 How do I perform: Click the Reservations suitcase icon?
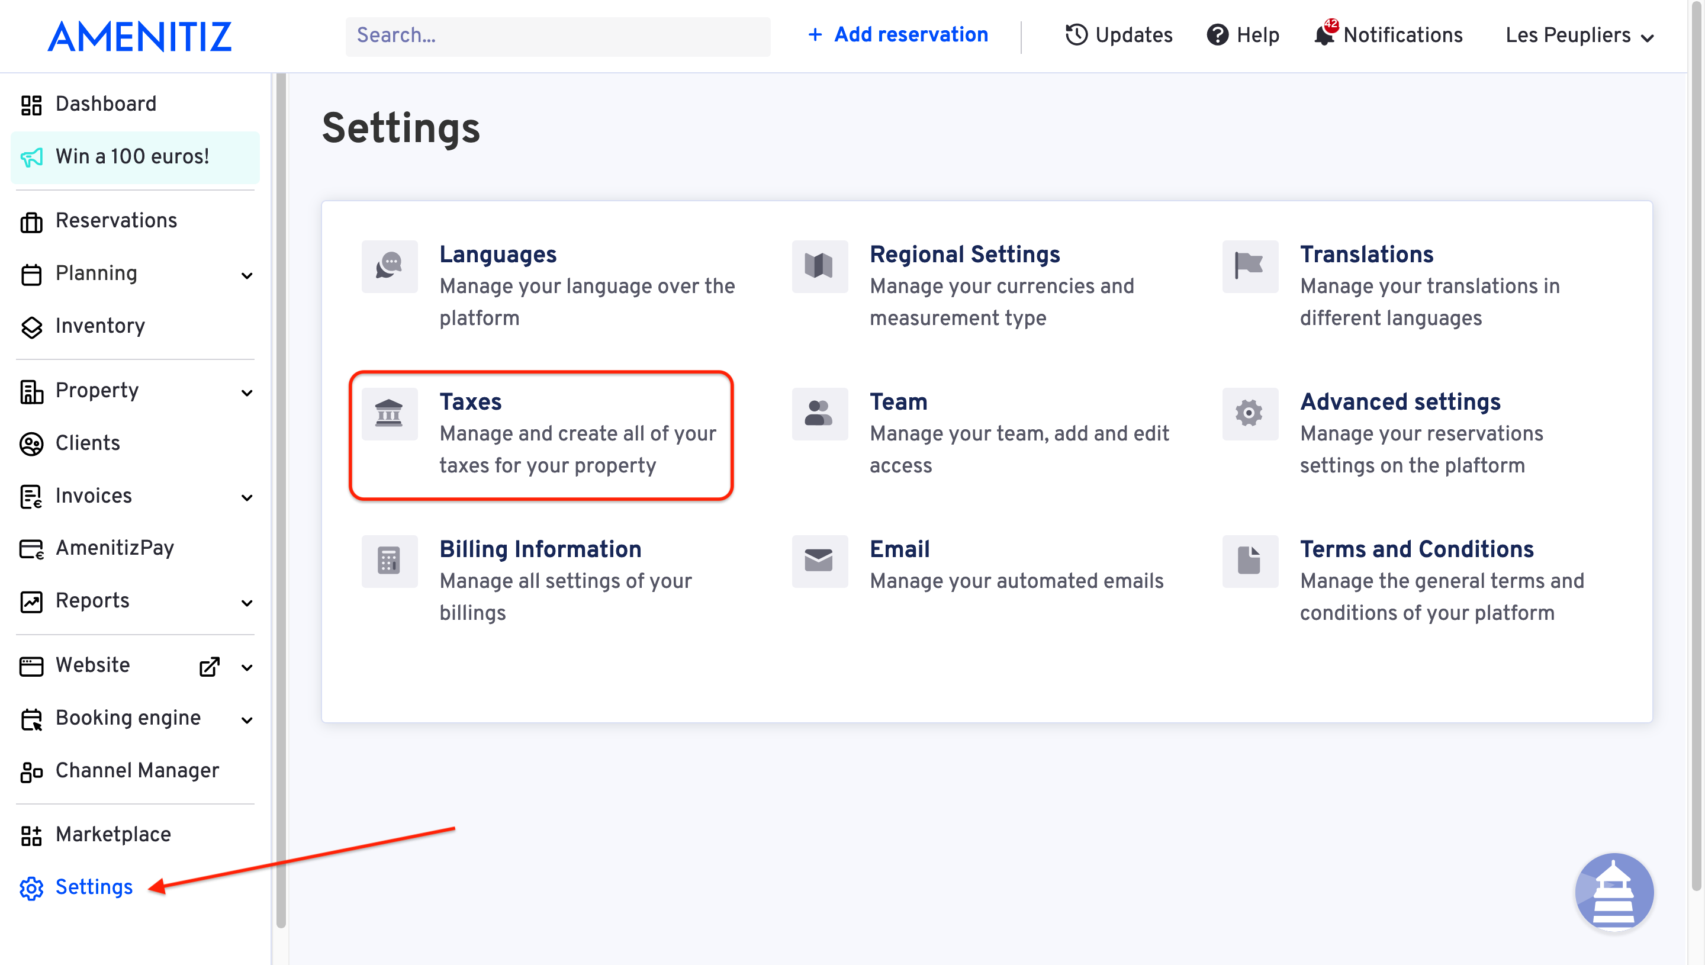pyautogui.click(x=31, y=221)
